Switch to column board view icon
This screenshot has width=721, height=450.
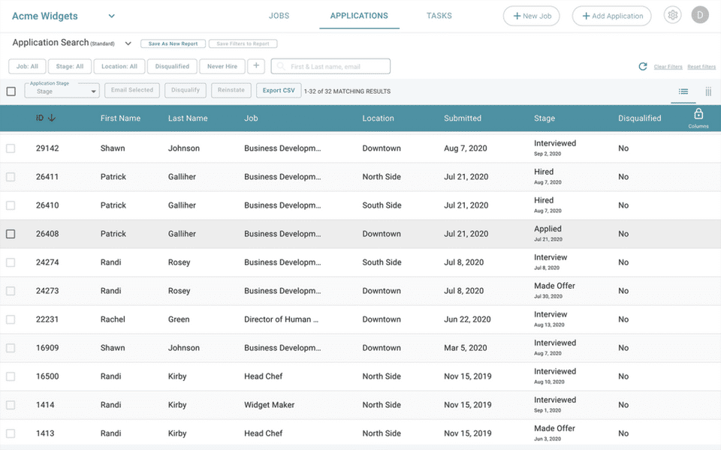point(708,91)
